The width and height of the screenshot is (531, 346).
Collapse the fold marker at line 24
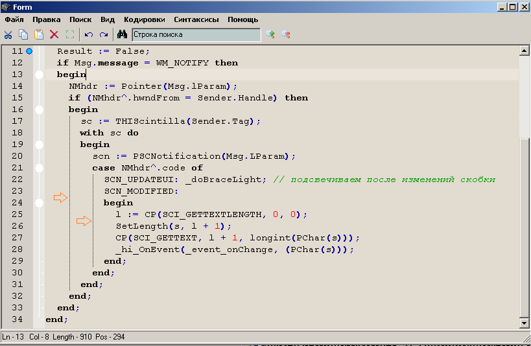tap(39, 203)
